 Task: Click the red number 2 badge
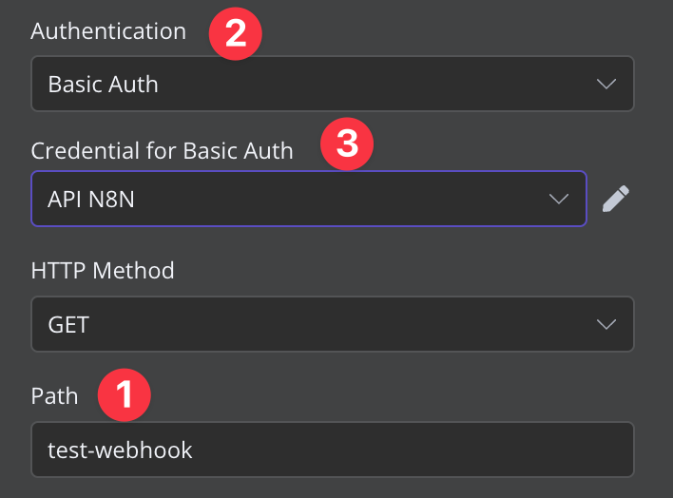tap(234, 32)
